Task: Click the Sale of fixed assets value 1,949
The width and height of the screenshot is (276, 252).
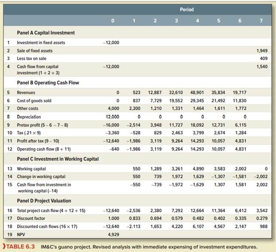Action: click(x=262, y=51)
